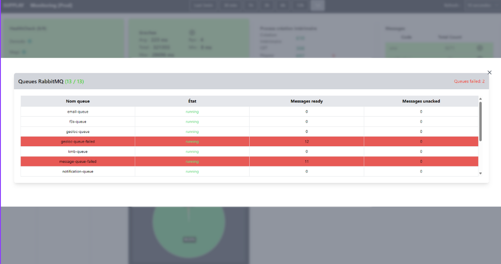Click the scrollbar up arrow in queue table
Screen dimensions: 501x264
click(480, 99)
